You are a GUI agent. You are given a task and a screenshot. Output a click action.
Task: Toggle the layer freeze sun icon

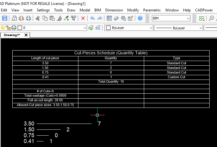click(x=3, y=28)
